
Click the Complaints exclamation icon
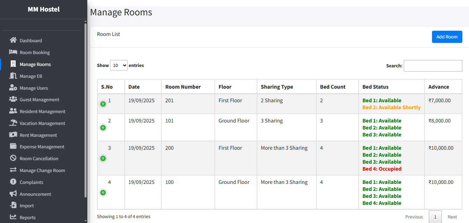point(13,182)
